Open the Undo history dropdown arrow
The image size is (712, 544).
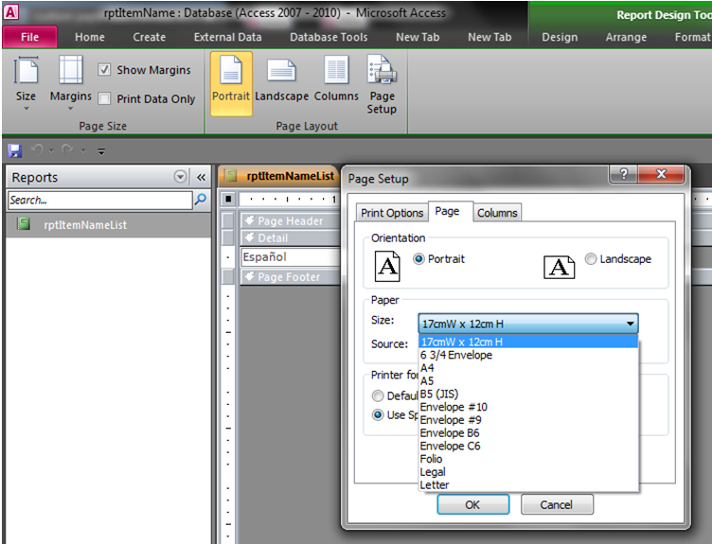[51, 150]
